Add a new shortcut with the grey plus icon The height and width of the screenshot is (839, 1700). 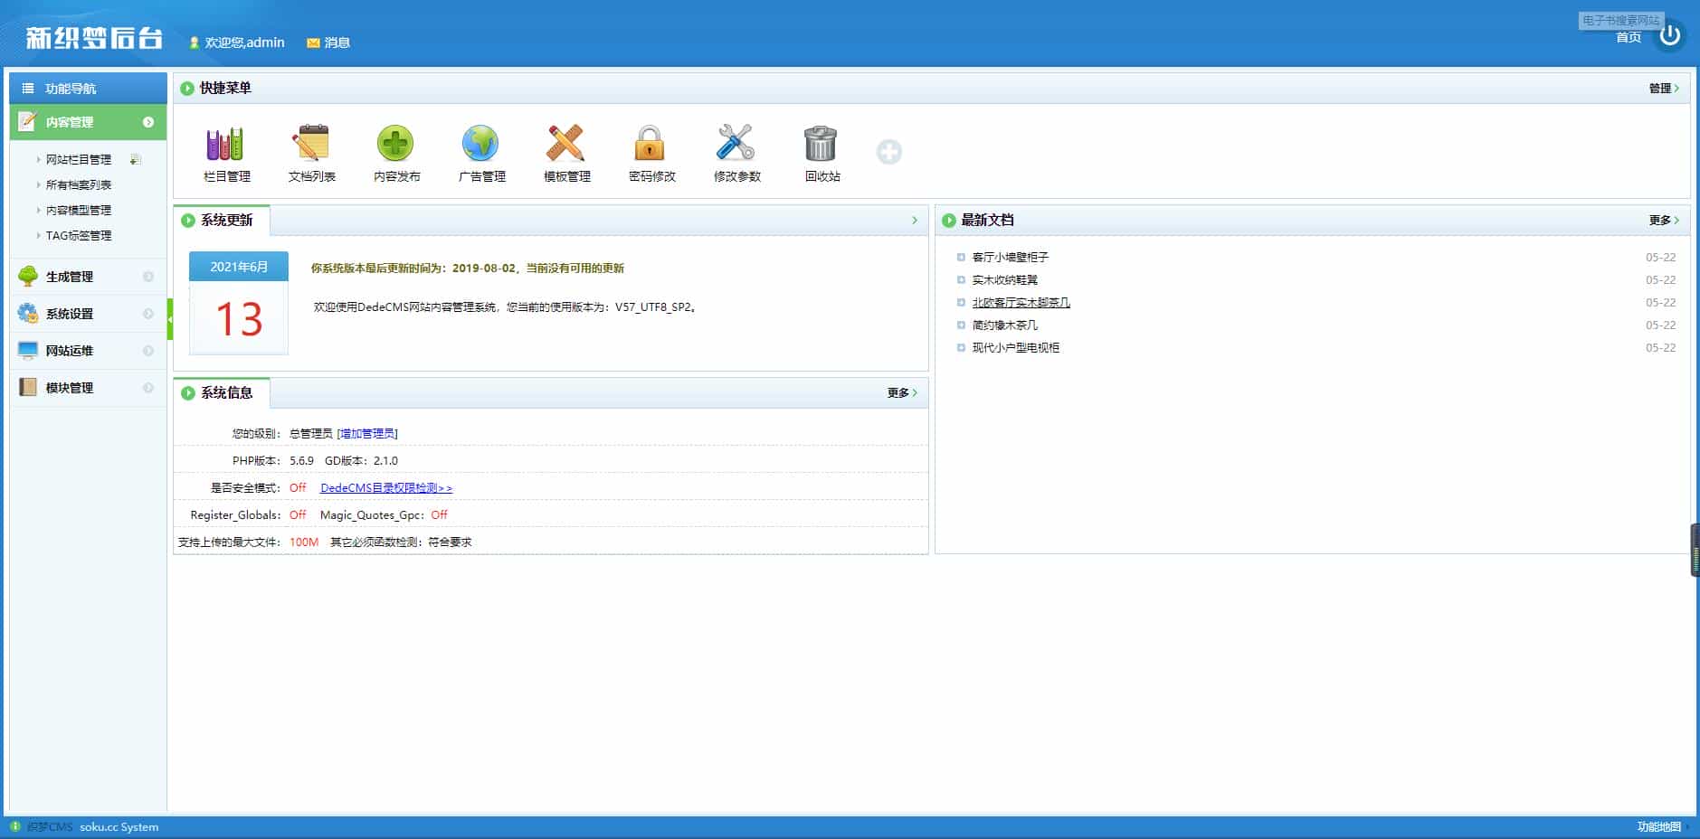coord(889,152)
